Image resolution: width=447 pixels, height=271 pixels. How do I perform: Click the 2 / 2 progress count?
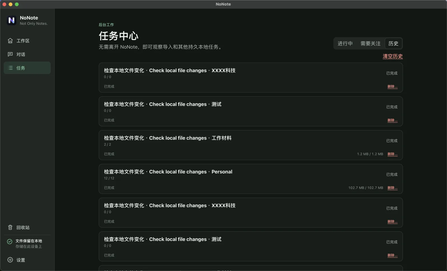click(x=108, y=145)
